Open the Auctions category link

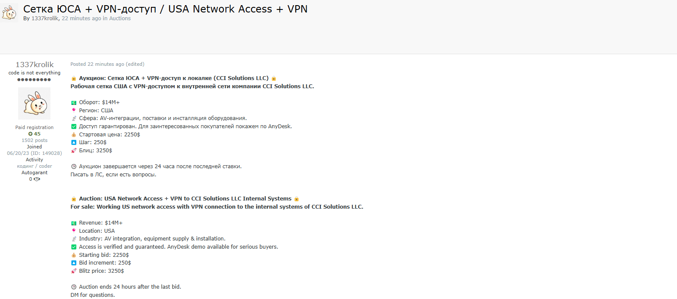click(x=120, y=18)
